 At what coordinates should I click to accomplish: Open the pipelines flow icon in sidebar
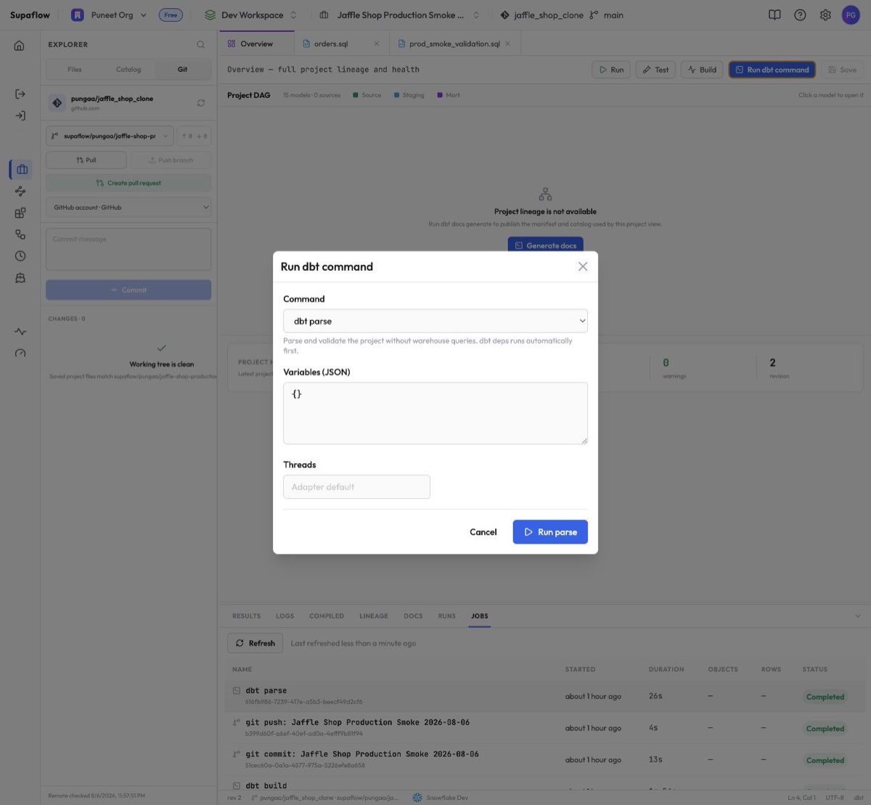click(x=20, y=191)
